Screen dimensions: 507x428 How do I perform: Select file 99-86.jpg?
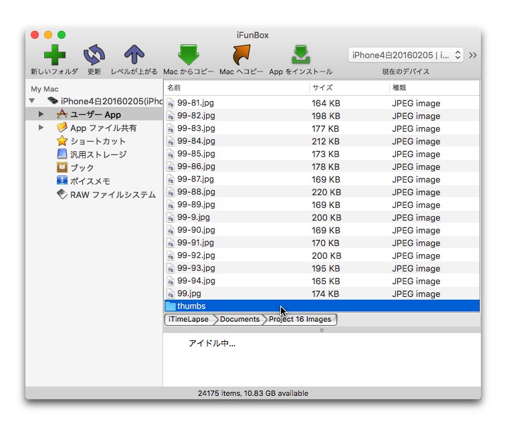322,167
